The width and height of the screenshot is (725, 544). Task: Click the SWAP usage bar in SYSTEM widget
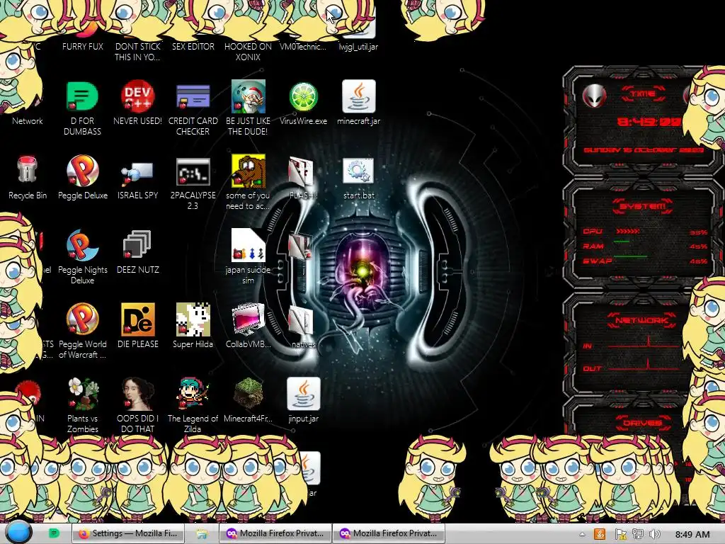pos(631,256)
